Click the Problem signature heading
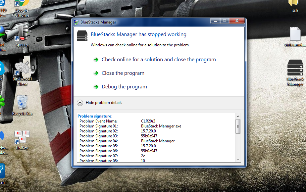 pyautogui.click(x=95, y=116)
